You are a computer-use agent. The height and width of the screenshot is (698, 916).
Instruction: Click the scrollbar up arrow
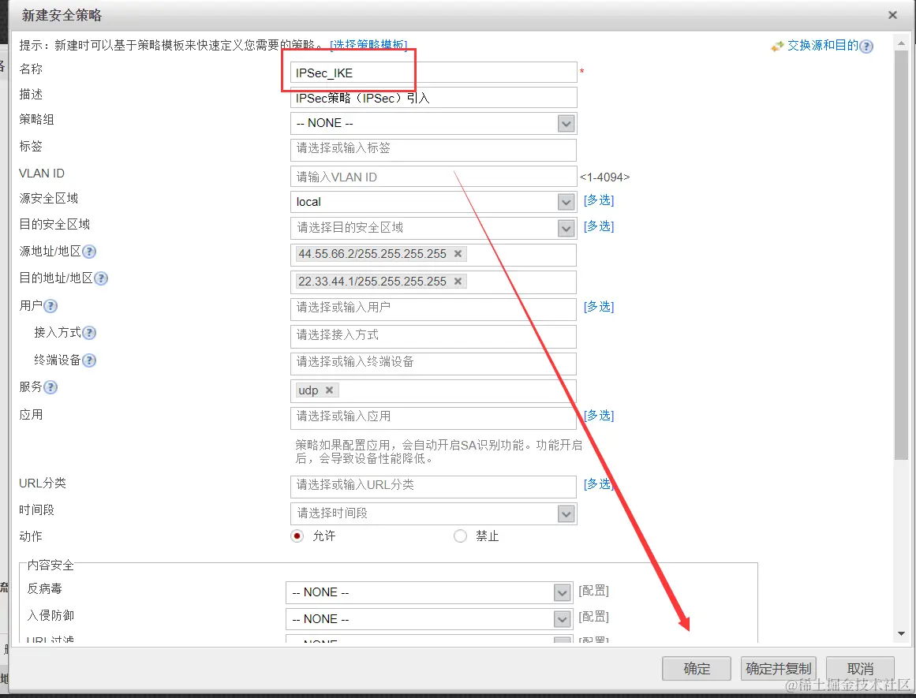coord(901,43)
